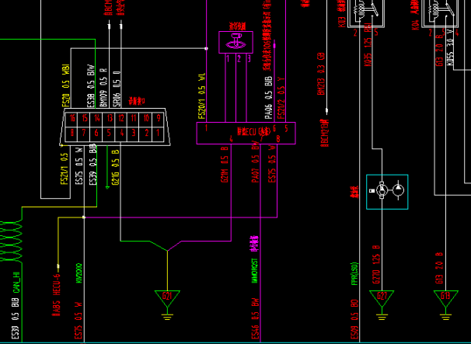
Task: Click the BM213 wire terminal end
Action: point(326,111)
